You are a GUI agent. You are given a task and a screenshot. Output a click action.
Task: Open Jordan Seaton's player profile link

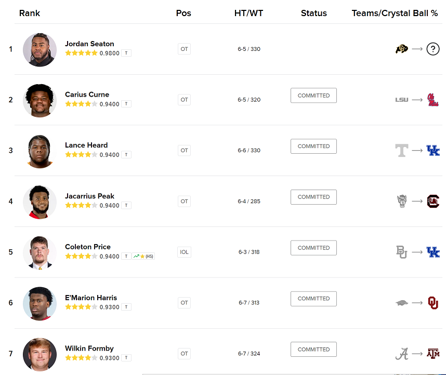(89, 44)
